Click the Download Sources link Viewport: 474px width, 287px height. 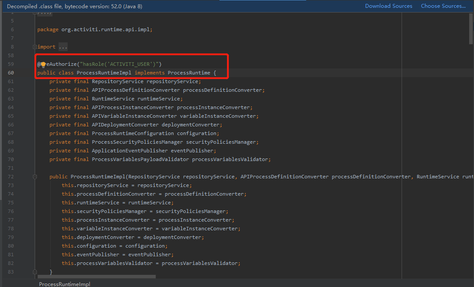coord(389,6)
